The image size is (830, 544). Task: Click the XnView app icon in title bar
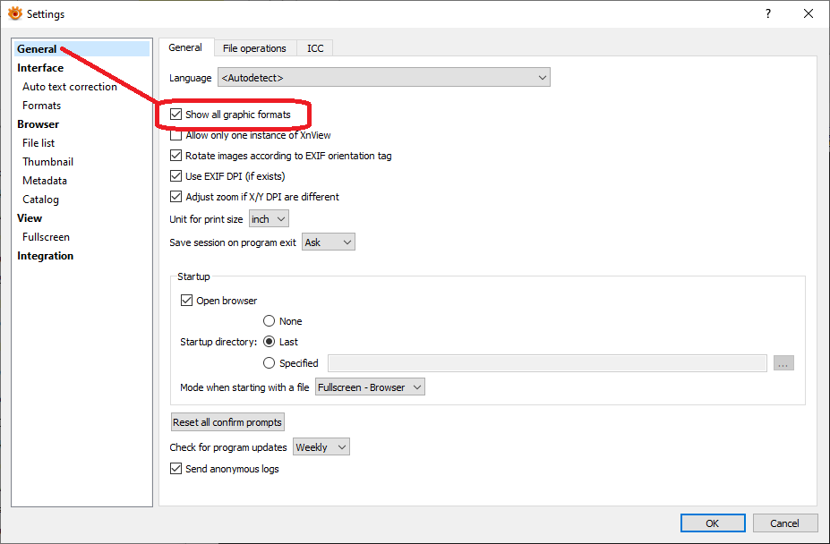coord(15,13)
